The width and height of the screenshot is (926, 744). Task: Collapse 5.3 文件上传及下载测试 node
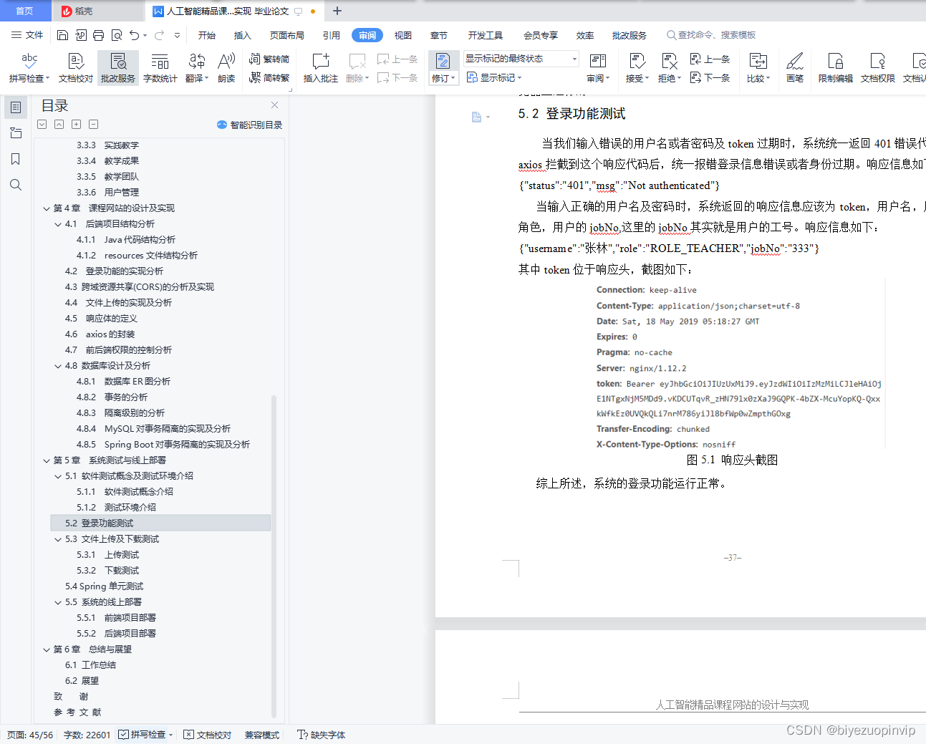(58, 539)
